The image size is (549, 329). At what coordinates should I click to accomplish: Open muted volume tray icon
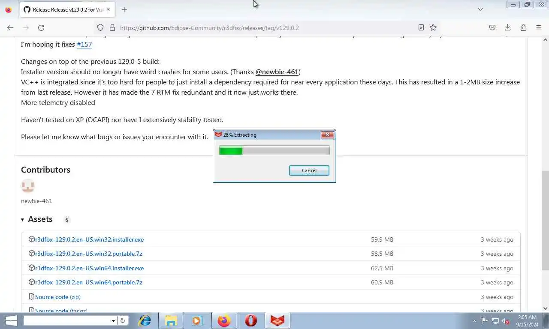coord(506,321)
